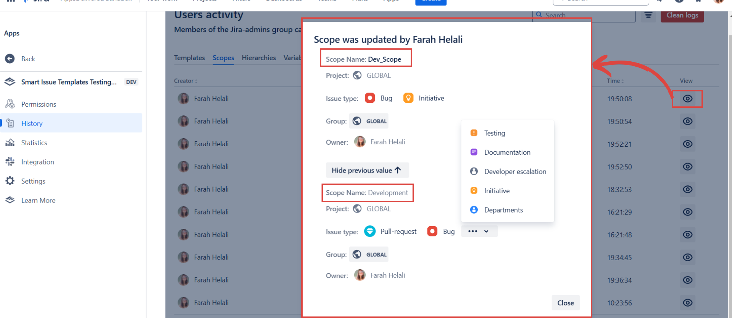The height and width of the screenshot is (318, 732).
Task: Click the Learn More sidebar icon
Action: coord(10,200)
